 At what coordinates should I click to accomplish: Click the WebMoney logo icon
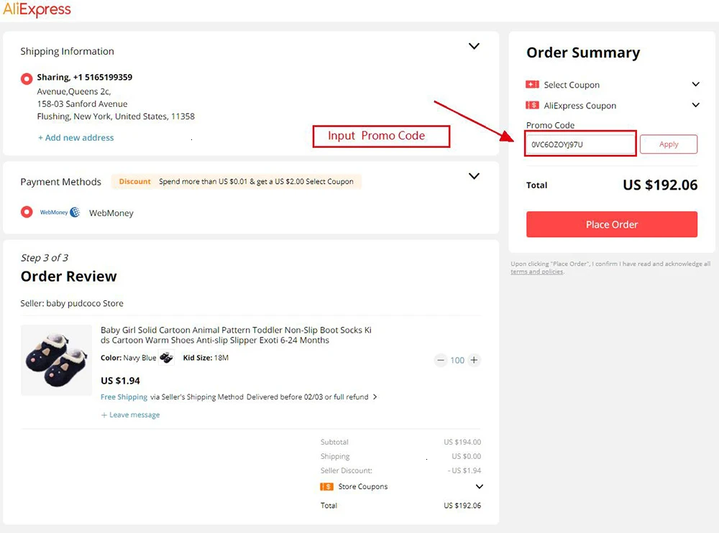coord(60,212)
